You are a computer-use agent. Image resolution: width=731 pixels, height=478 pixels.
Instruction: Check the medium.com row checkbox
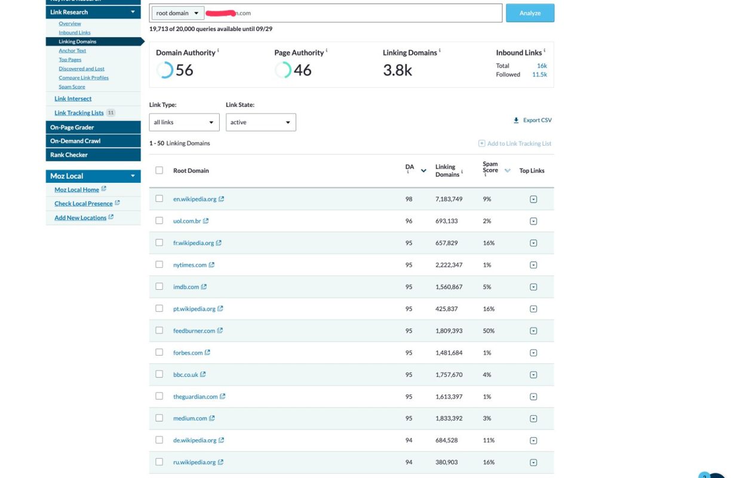[x=159, y=418]
